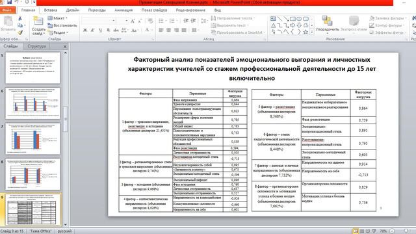Switch to Вставка tab
Image resolution: width=416 pixels, height=234 pixels.
(x=51, y=10)
